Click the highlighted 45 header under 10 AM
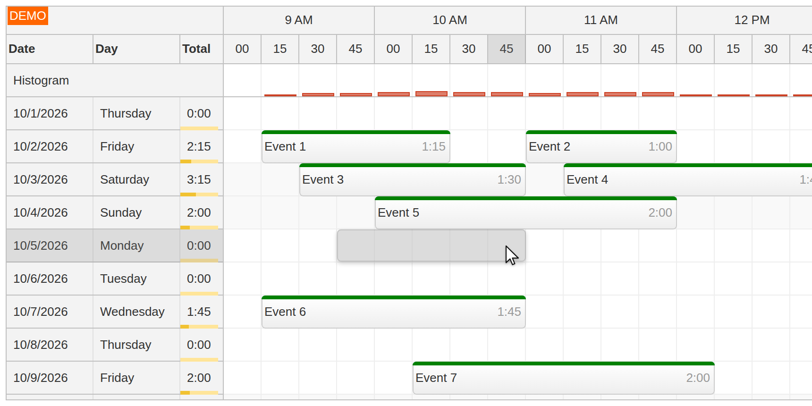 pos(507,49)
